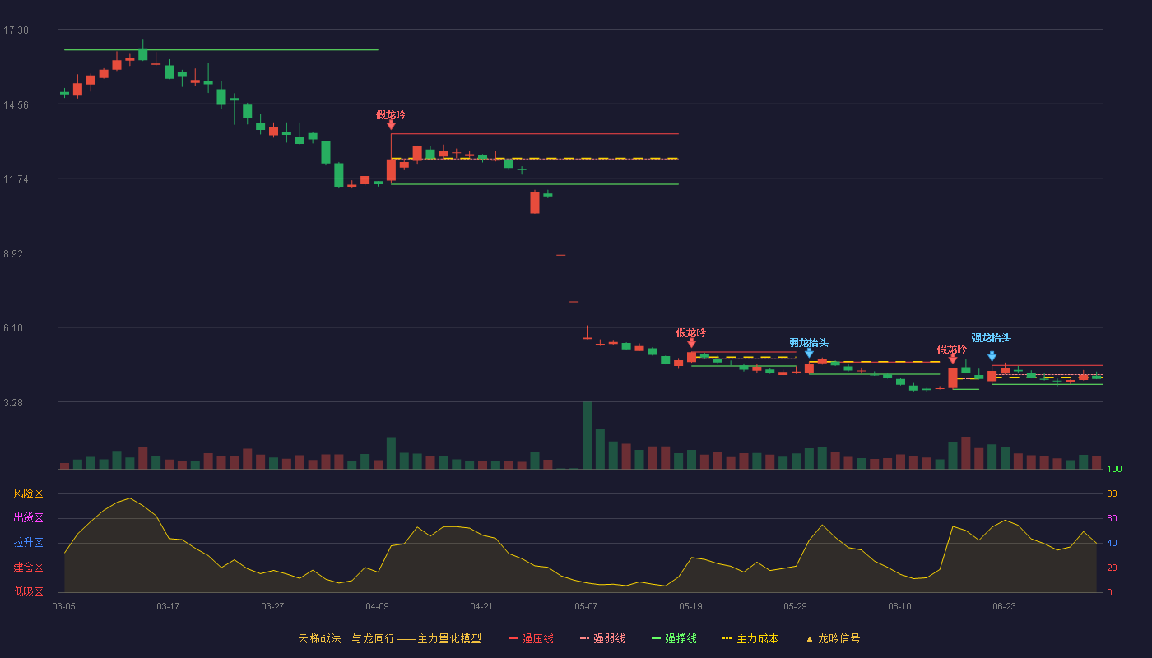This screenshot has height=658, width=1152.
Task: Click the green dash icon beside 强撑线
Action: (x=657, y=638)
